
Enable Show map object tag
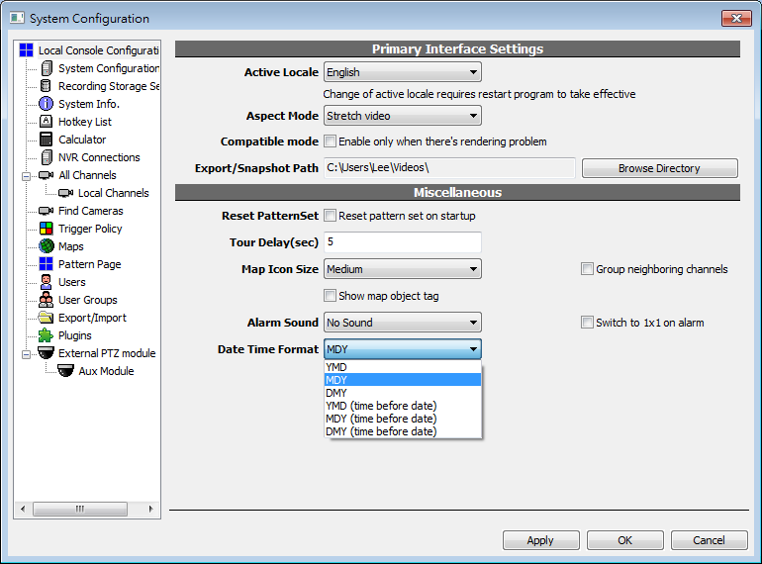click(330, 296)
